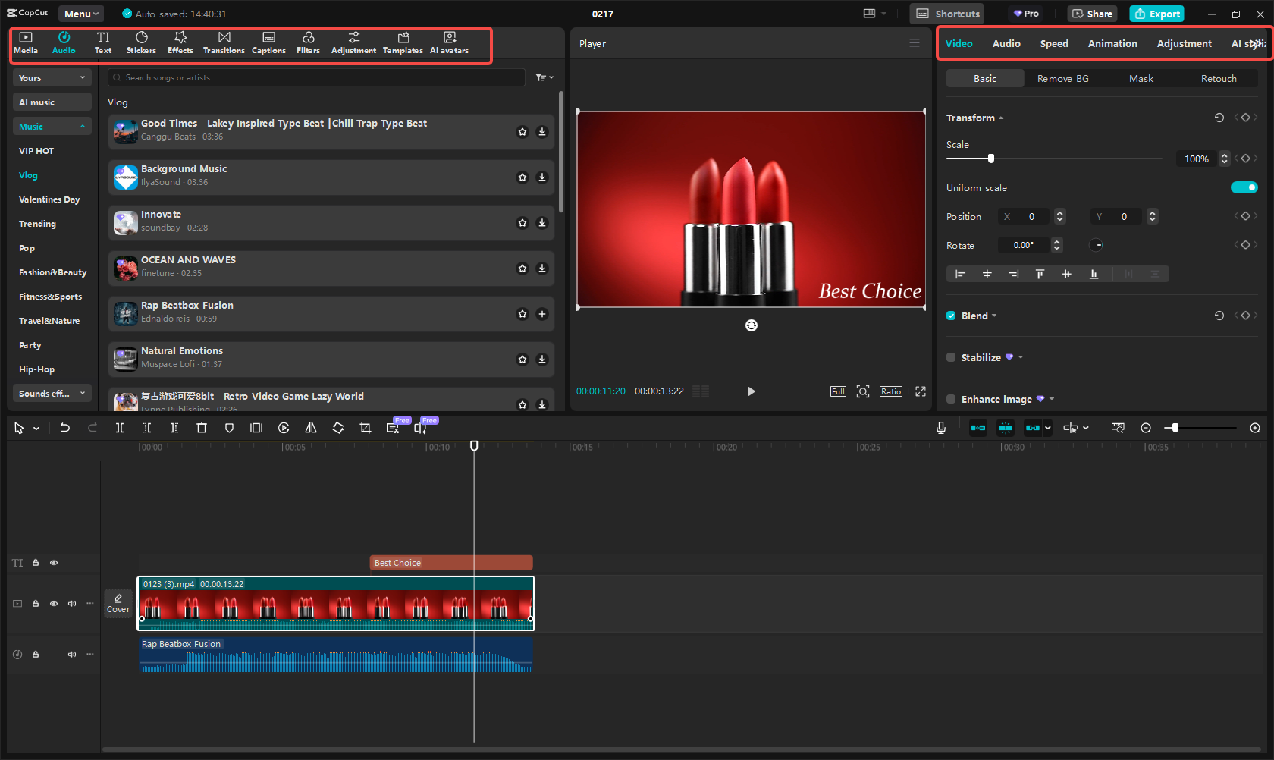This screenshot has height=760, width=1274.
Task: Hide the text track with eye icon
Action: click(54, 563)
